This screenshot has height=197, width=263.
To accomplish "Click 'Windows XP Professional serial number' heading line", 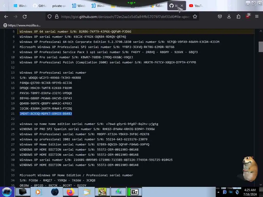I will pos(53,73).
